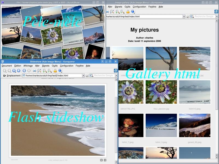
Task: Expand search bar dropdown in Image gallery window
Action: 217,16
